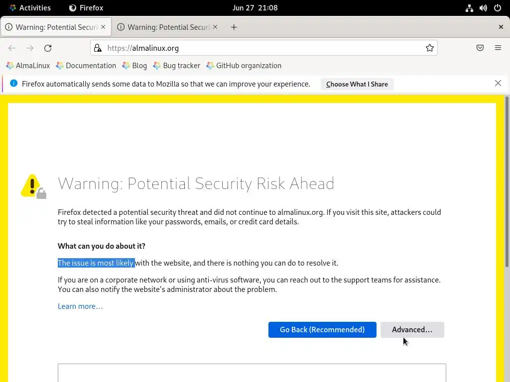The width and height of the screenshot is (510, 382).
Task: Open the Firefox application menu in the top bar
Action: pyautogui.click(x=86, y=8)
